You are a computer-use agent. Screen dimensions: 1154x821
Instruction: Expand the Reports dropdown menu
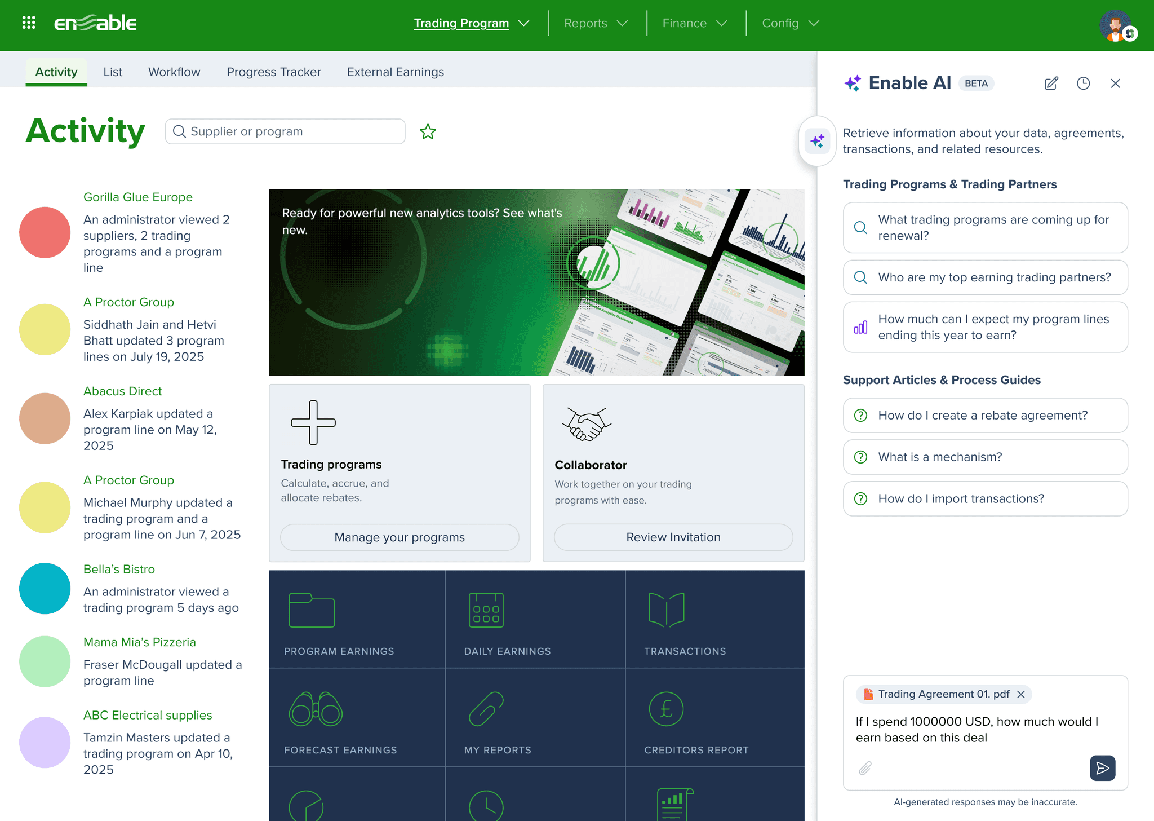(x=596, y=23)
